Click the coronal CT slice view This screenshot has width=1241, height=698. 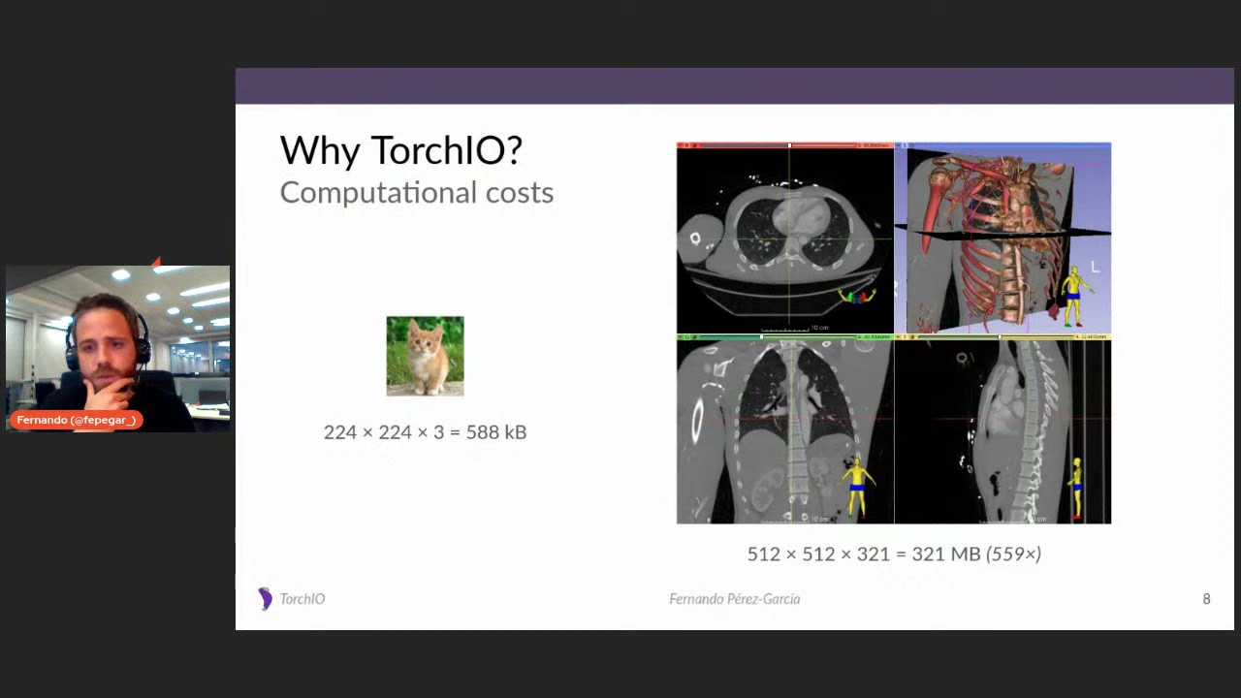785,432
